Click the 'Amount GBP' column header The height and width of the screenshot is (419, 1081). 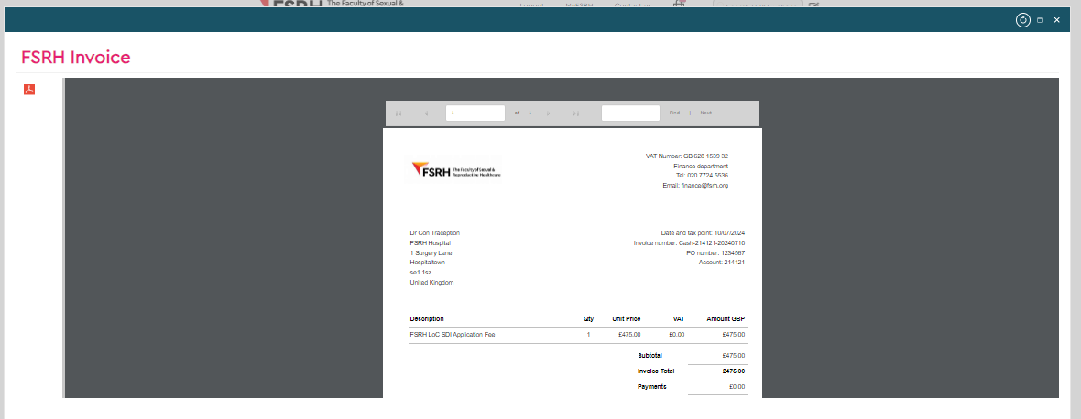click(726, 319)
